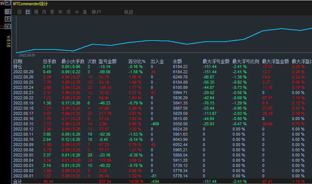Select the 2022.08.04 date row
The image size is (312, 184).
pyautogui.click(x=23, y=160)
